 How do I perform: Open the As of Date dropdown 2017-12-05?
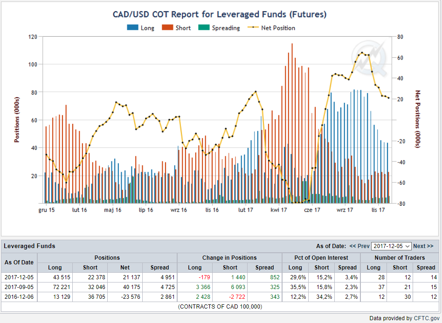click(391, 246)
